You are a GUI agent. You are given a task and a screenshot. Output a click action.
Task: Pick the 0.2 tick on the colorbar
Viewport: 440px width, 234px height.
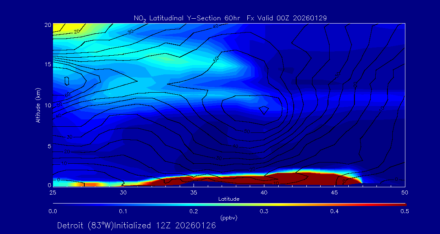pos(194,211)
